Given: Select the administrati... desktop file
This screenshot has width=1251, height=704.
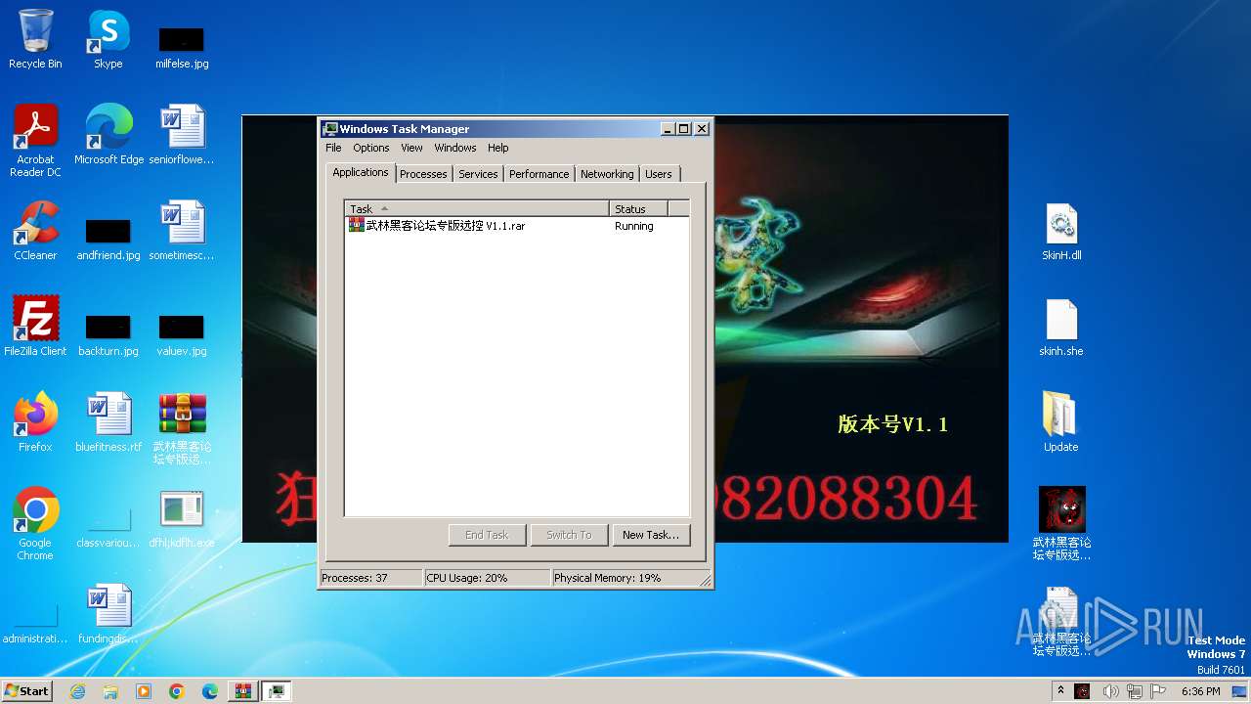Looking at the screenshot, I should coord(35,624).
